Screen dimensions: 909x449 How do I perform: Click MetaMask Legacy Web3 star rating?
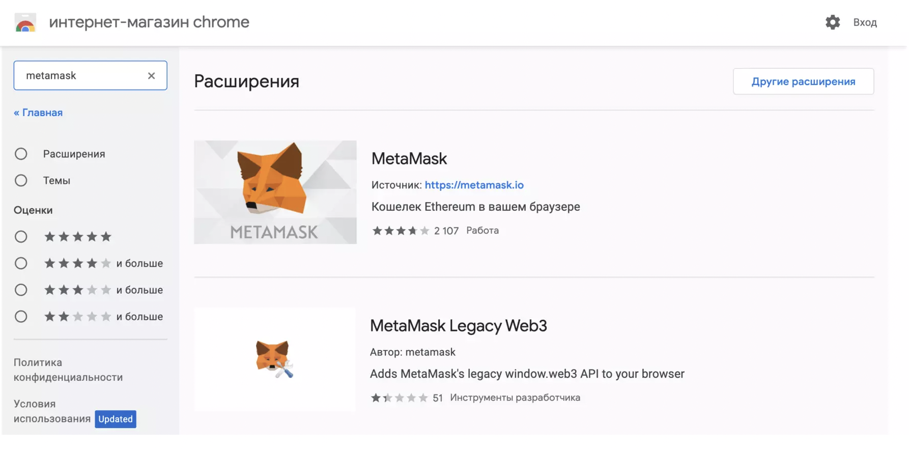[399, 398]
